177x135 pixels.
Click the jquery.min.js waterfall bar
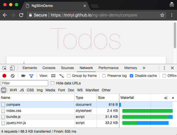tap(145, 123)
